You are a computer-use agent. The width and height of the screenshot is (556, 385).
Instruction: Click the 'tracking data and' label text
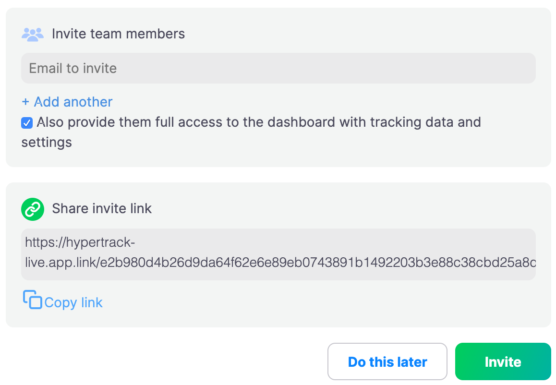411,122
